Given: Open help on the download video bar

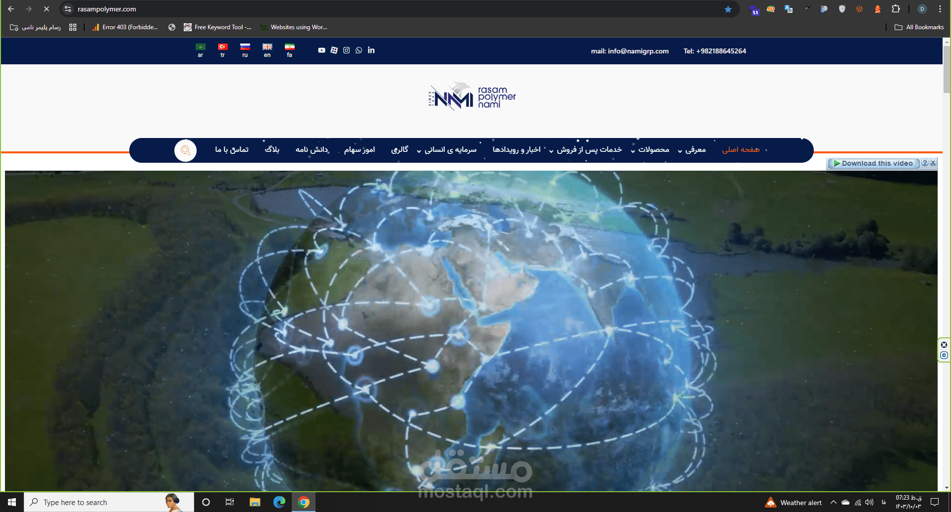Looking at the screenshot, I should pyautogui.click(x=925, y=163).
